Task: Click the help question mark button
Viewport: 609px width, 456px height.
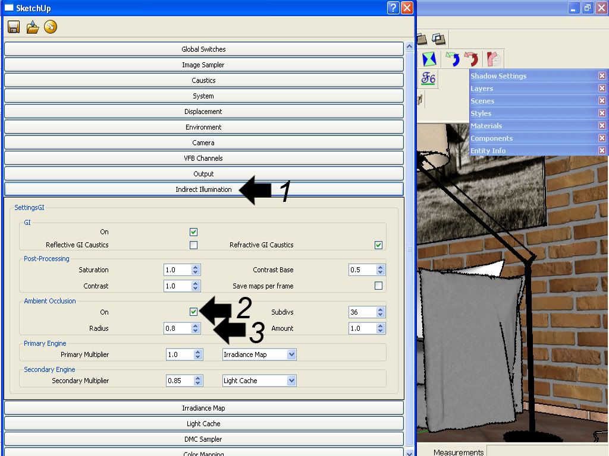Action: pos(393,8)
